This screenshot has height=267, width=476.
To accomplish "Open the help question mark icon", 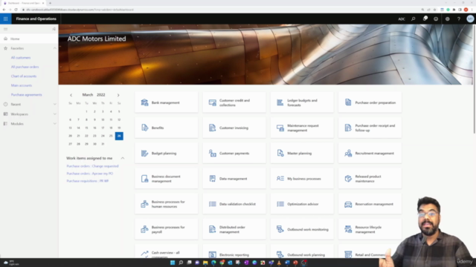I will [459, 19].
